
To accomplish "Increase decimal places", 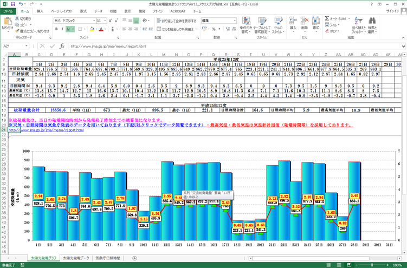I will coord(228,29).
